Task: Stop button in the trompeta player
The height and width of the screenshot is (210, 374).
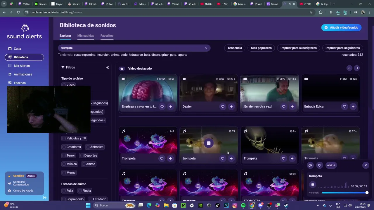Action: (313, 184)
